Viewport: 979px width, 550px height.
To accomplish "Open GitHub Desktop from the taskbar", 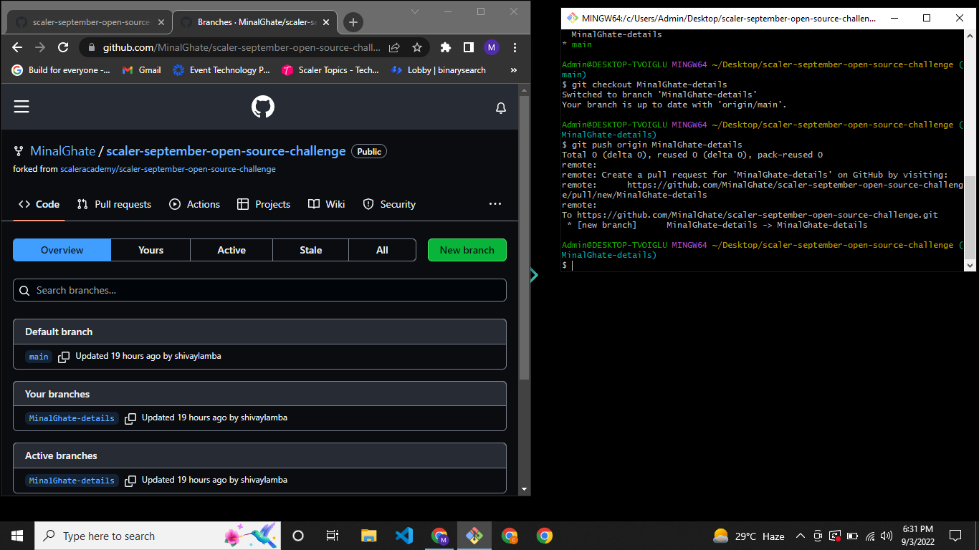I will [474, 536].
